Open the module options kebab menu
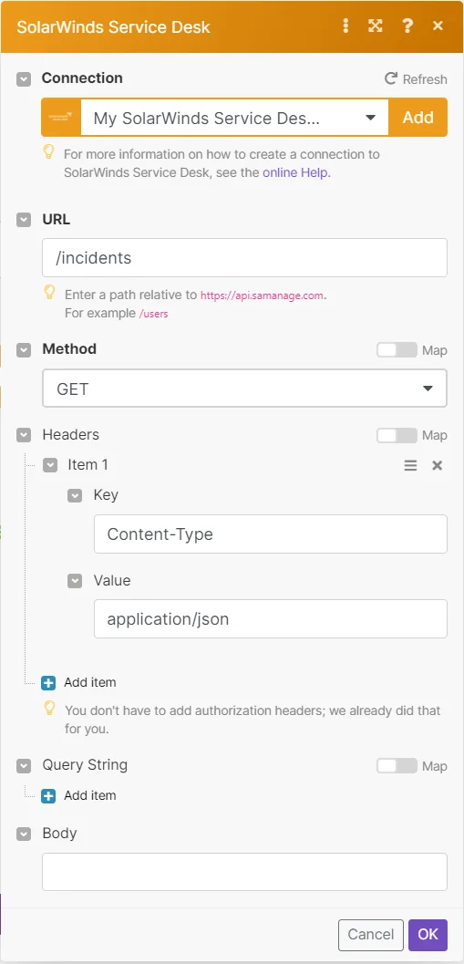Screen dimensions: 464x964 [x=346, y=26]
